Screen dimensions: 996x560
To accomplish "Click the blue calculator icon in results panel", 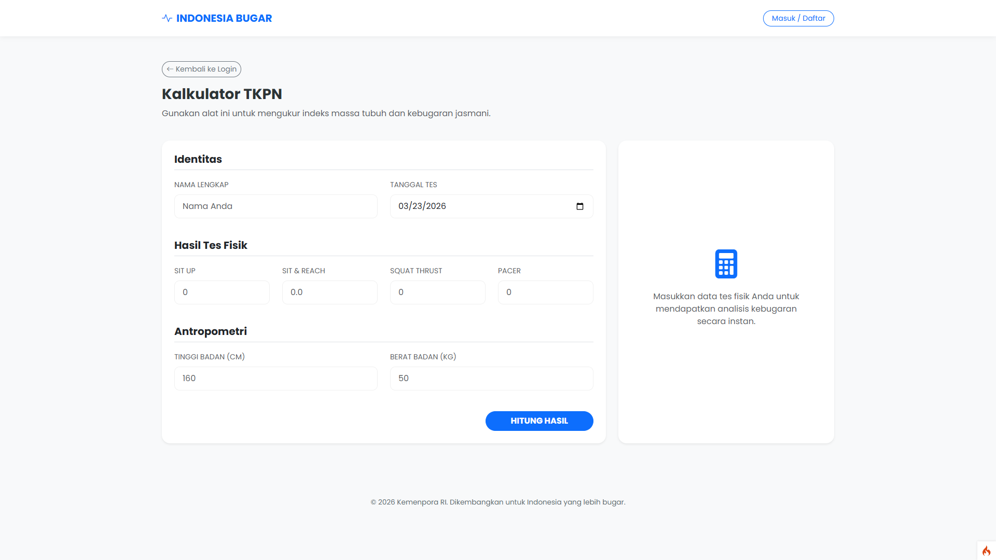I will tap(726, 264).
